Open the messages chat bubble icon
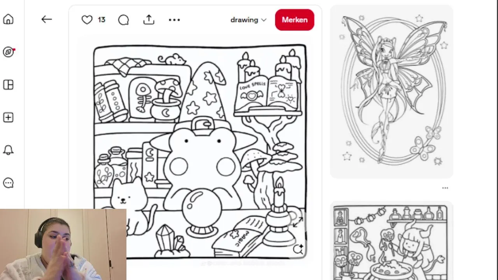Image resolution: width=498 pixels, height=280 pixels. [x=8, y=183]
